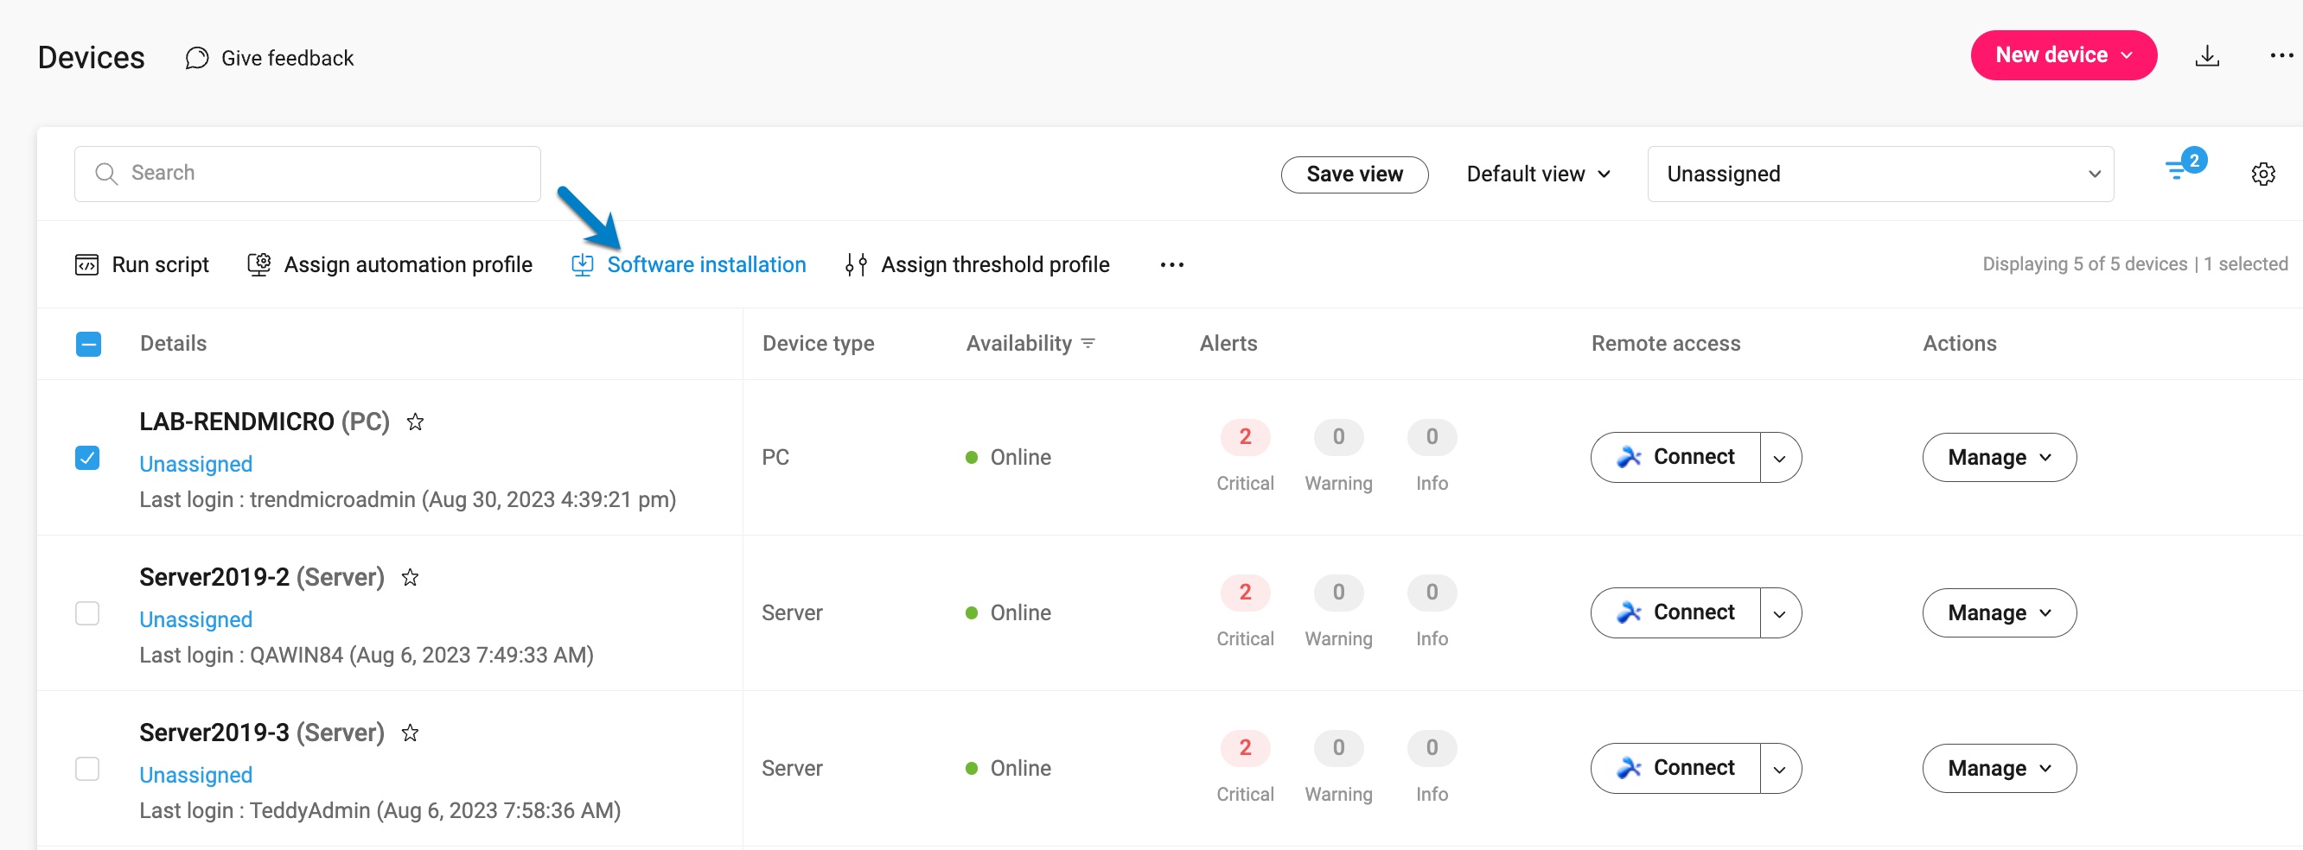This screenshot has height=850, width=2303.
Task: Open the Unassigned site dropdown
Action: click(1880, 174)
